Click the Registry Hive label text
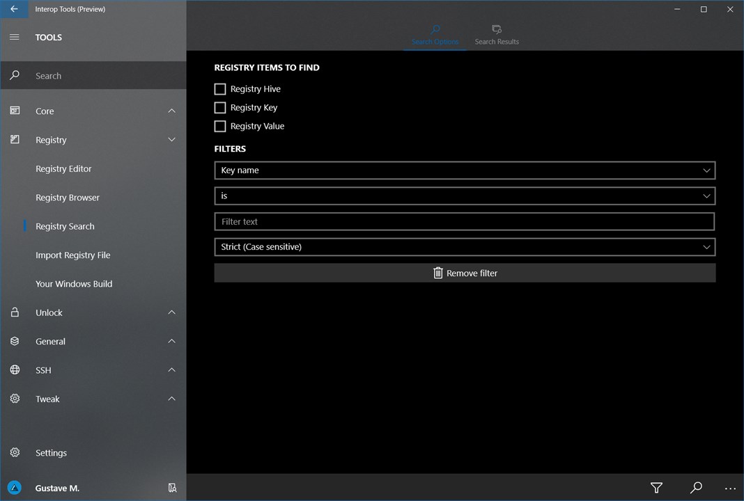The image size is (744, 501). coord(255,89)
